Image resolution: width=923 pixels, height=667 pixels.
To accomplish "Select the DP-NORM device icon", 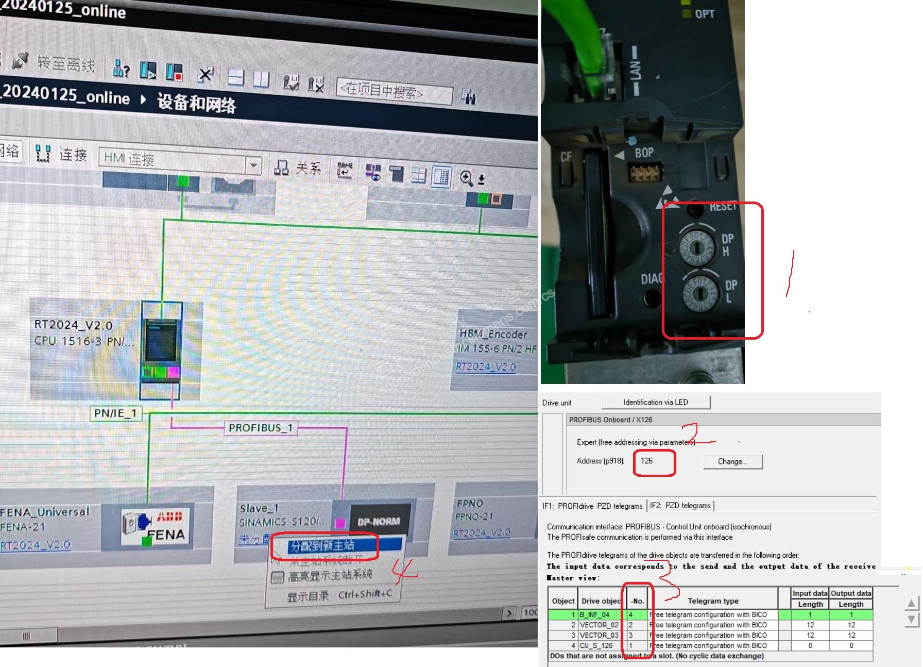I will 380,522.
